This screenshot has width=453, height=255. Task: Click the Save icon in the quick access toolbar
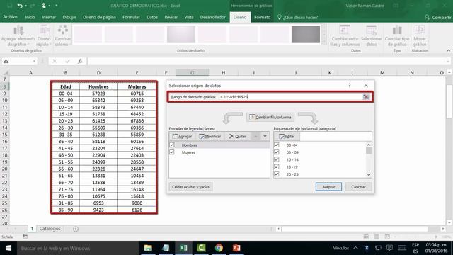[9, 6]
